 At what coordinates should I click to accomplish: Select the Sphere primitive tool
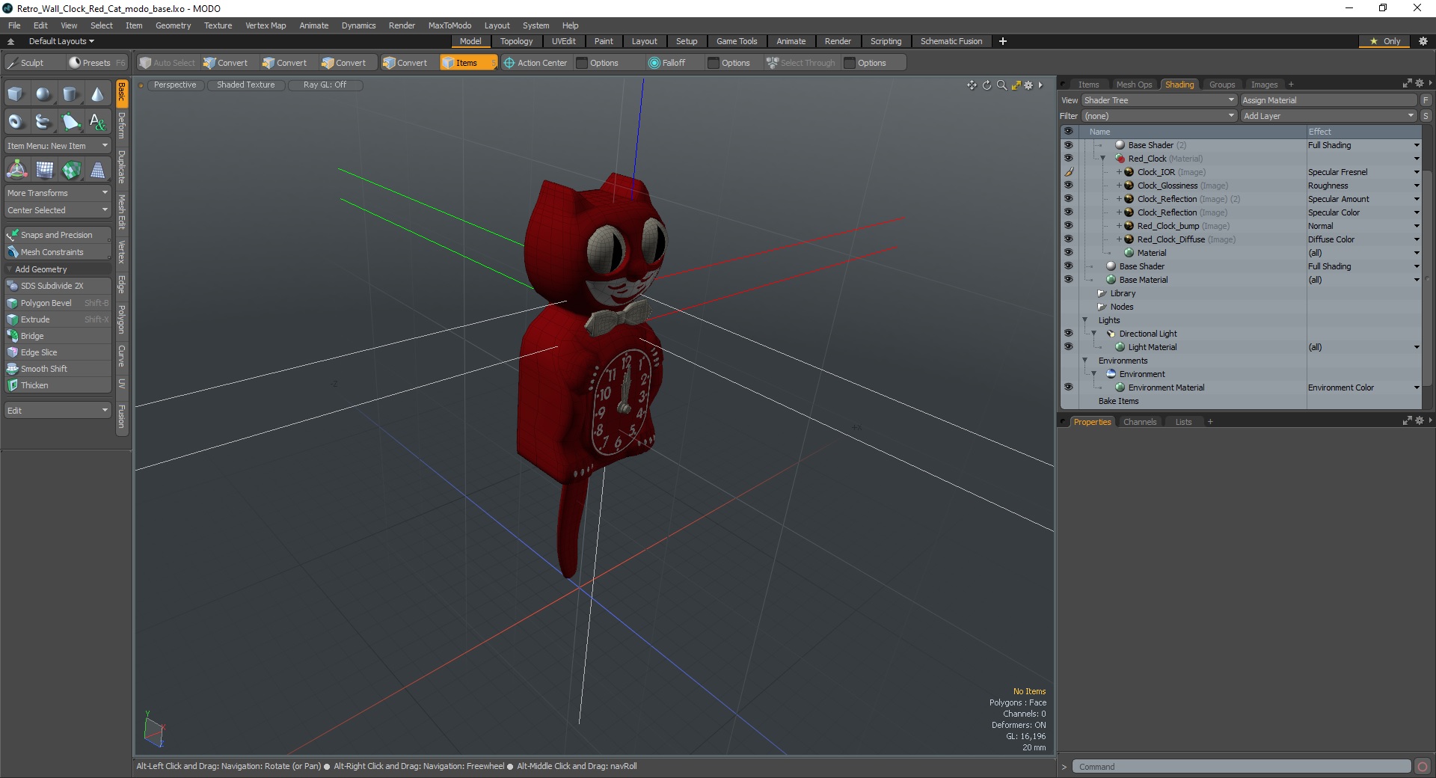(43, 94)
